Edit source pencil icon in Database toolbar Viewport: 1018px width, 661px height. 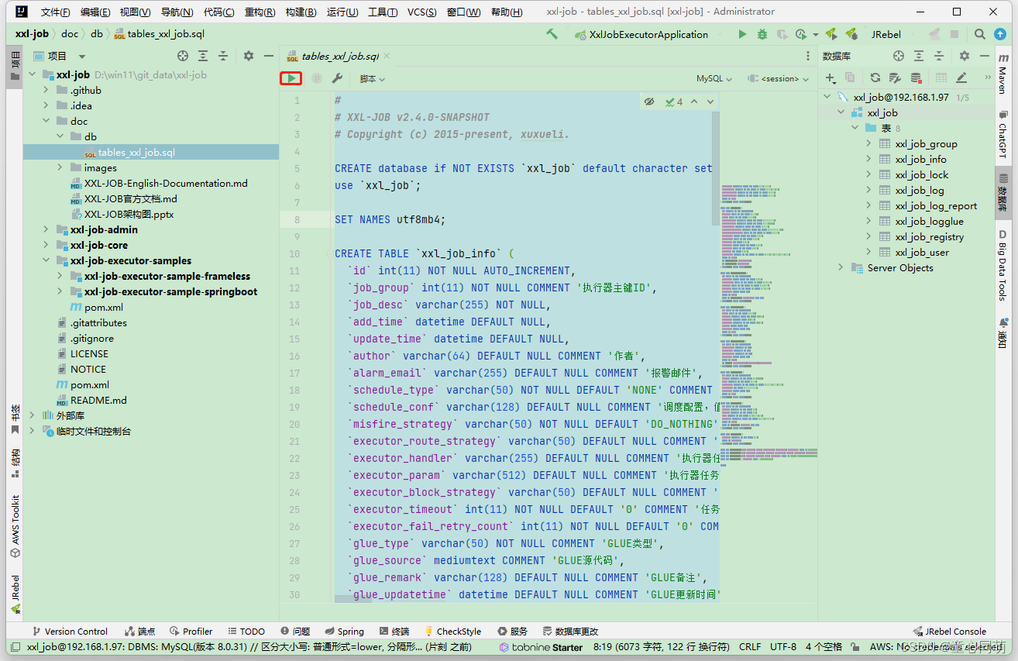pyautogui.click(x=961, y=78)
